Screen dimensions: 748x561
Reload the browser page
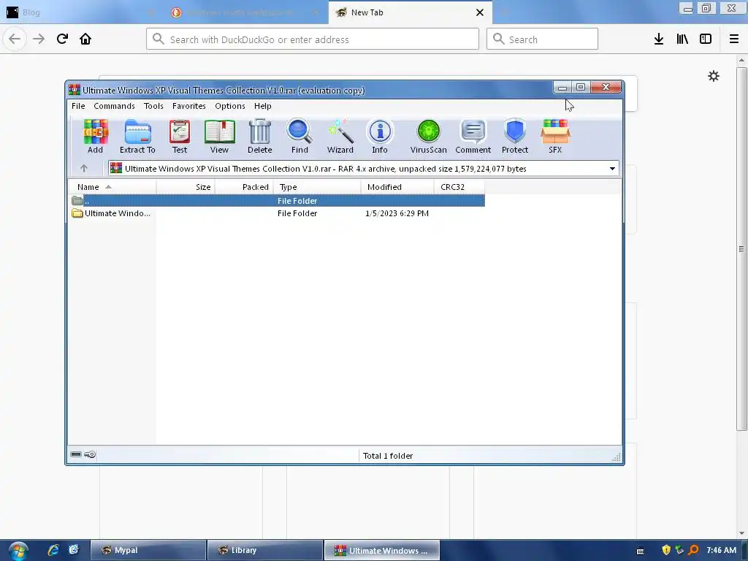click(62, 39)
